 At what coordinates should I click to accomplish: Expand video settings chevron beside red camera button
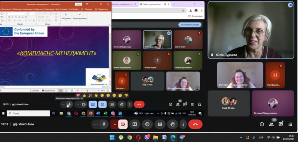[x=115, y=124]
